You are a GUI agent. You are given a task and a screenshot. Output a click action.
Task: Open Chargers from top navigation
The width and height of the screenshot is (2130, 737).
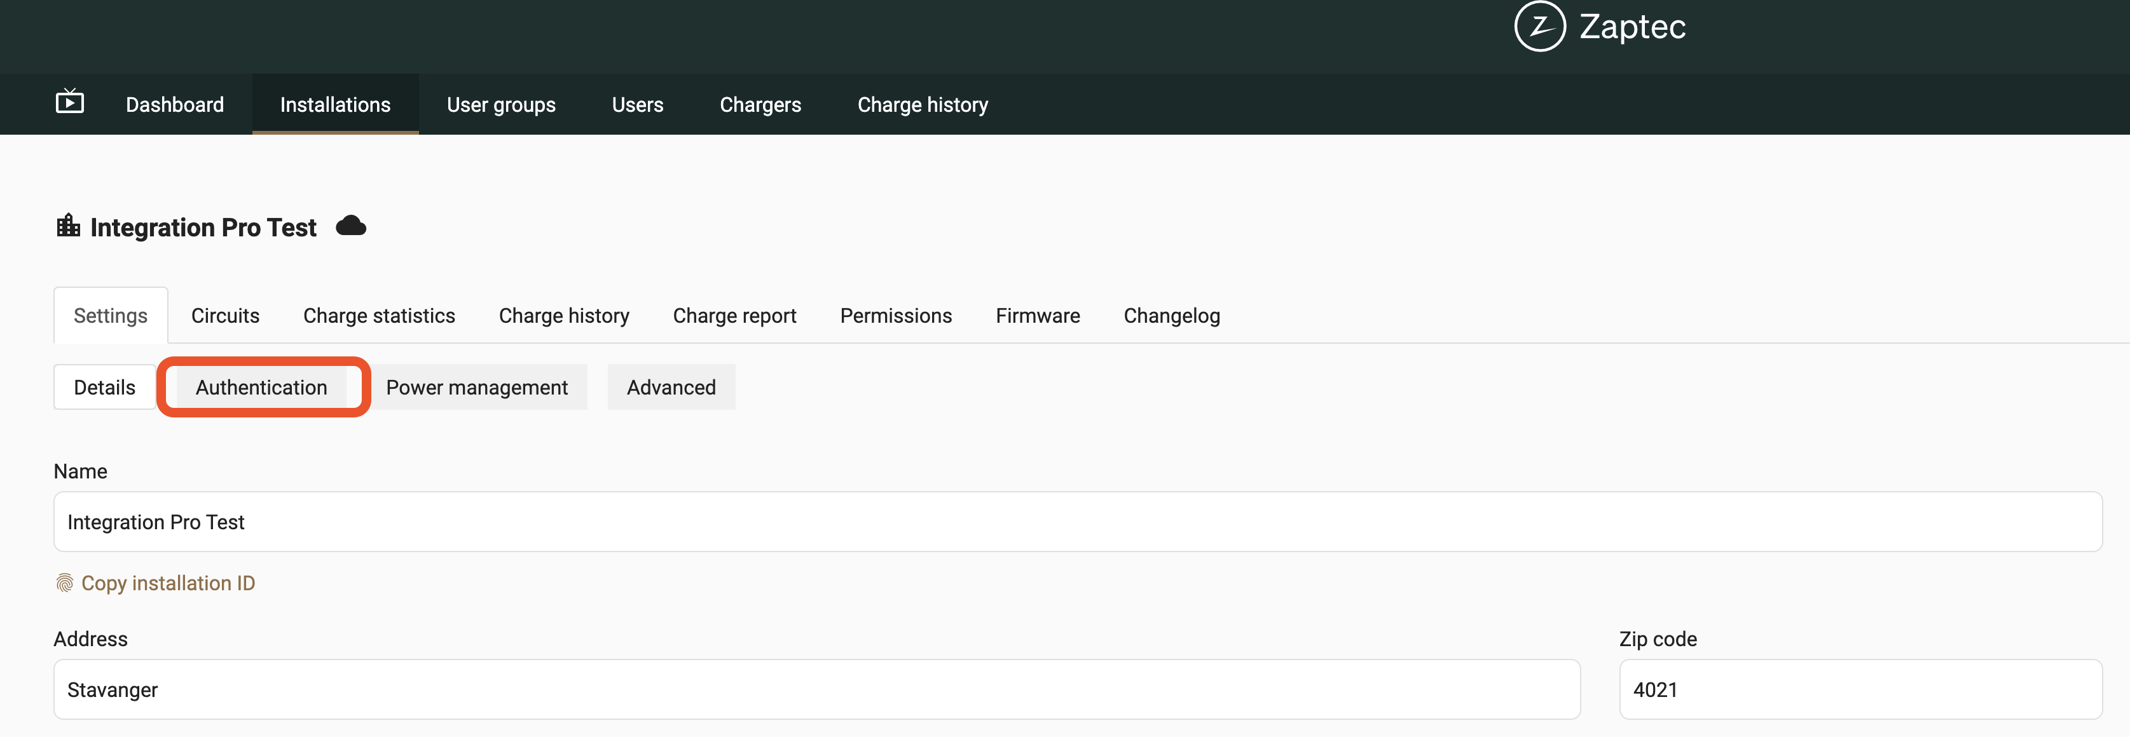click(x=759, y=105)
